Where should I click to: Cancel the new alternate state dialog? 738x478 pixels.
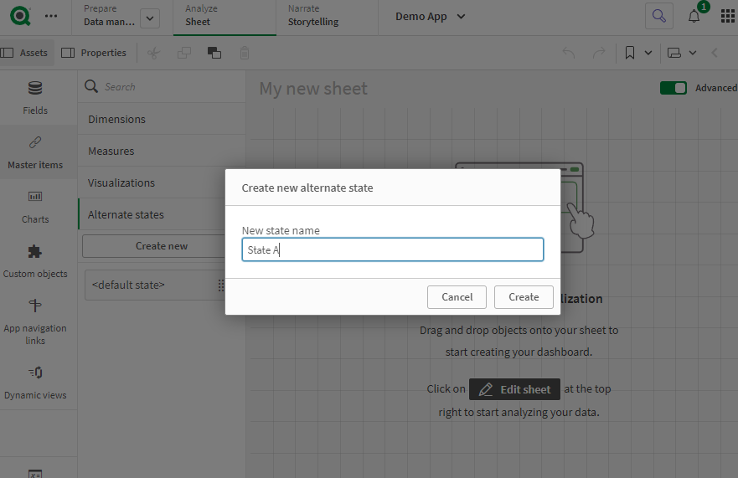click(457, 296)
